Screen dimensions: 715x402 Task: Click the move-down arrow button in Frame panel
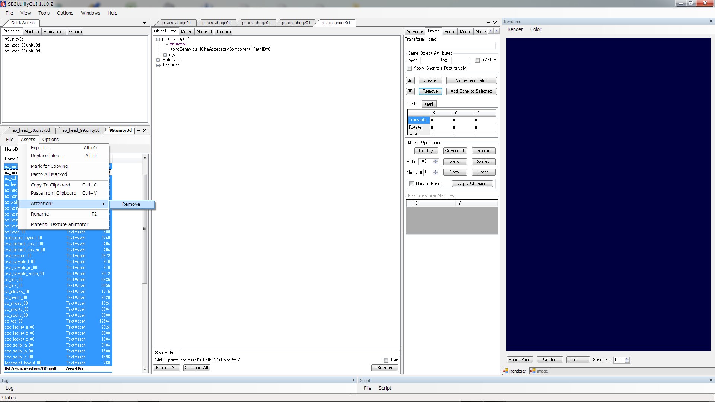click(x=410, y=91)
